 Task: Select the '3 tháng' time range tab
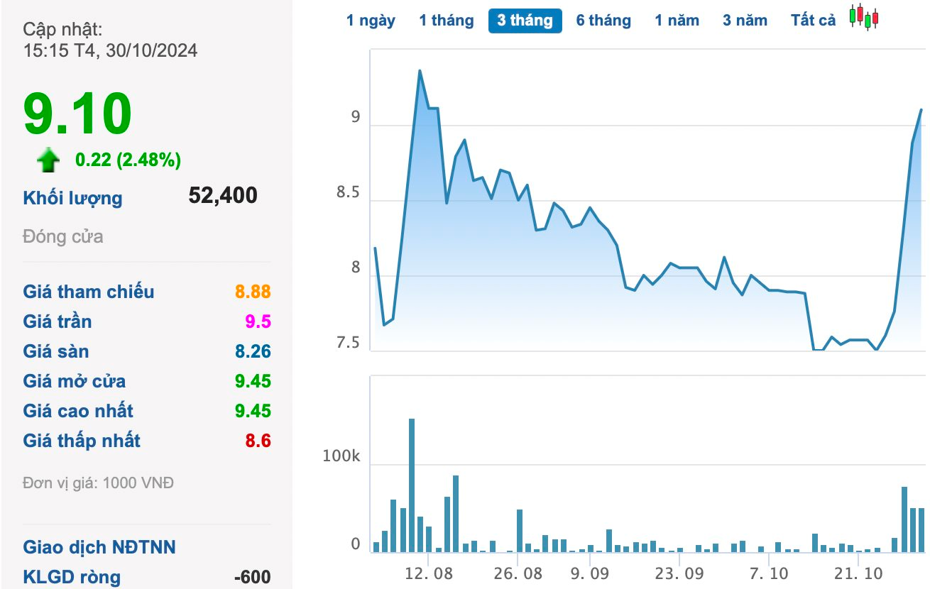525,21
